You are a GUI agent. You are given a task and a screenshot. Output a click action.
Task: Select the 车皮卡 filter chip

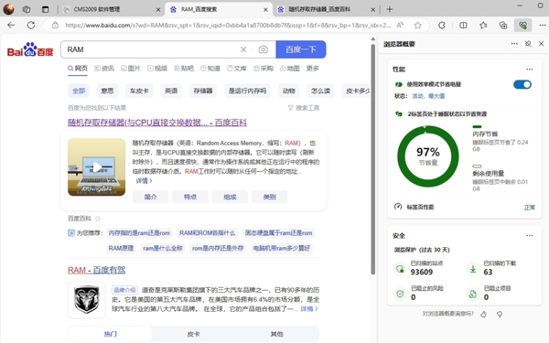[139, 91]
